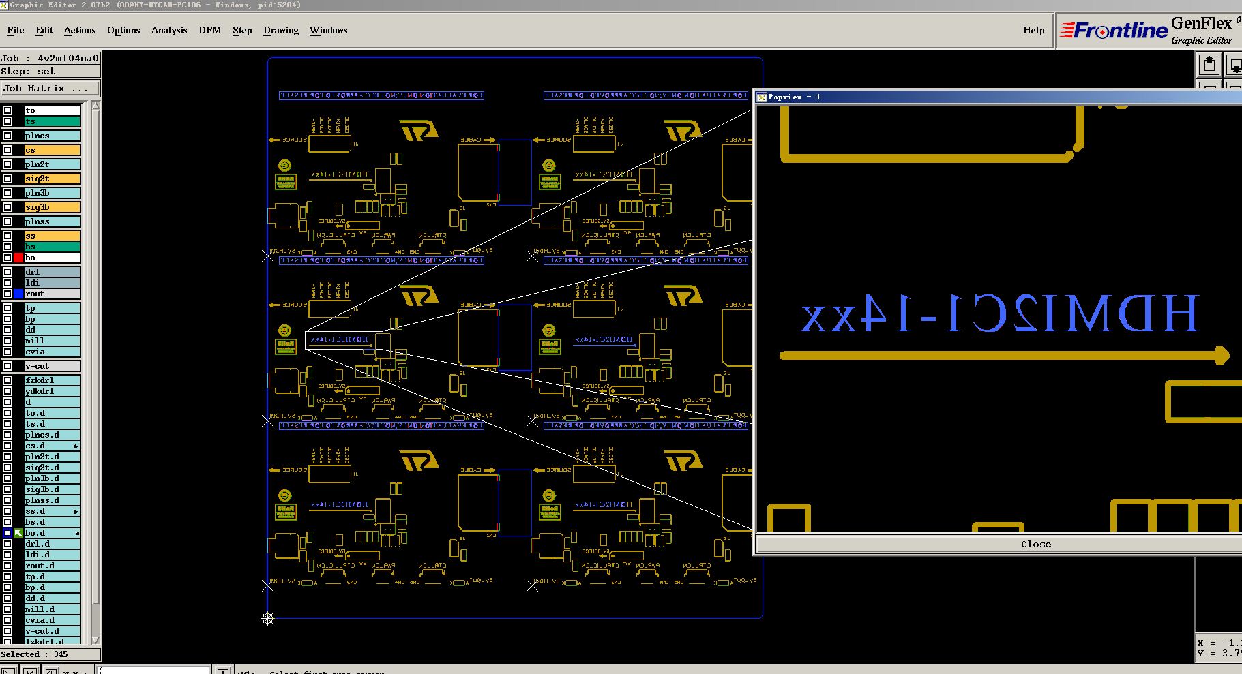
Task: Select the mill.d layer name
Action: [x=53, y=609]
